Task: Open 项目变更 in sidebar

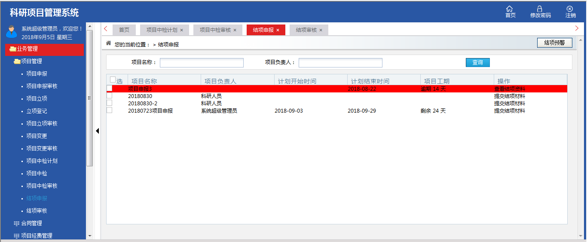Action: [37, 136]
